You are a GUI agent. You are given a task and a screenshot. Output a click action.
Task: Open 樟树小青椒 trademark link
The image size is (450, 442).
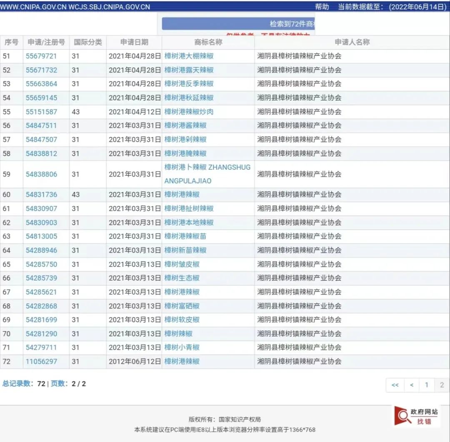[x=182, y=347]
